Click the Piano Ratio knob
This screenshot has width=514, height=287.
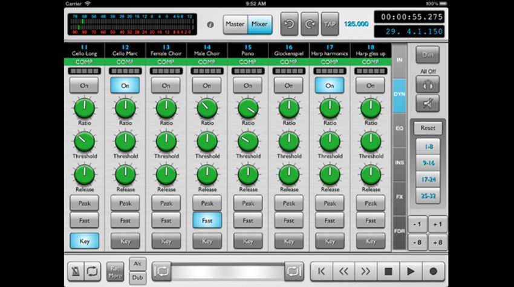[x=248, y=109]
